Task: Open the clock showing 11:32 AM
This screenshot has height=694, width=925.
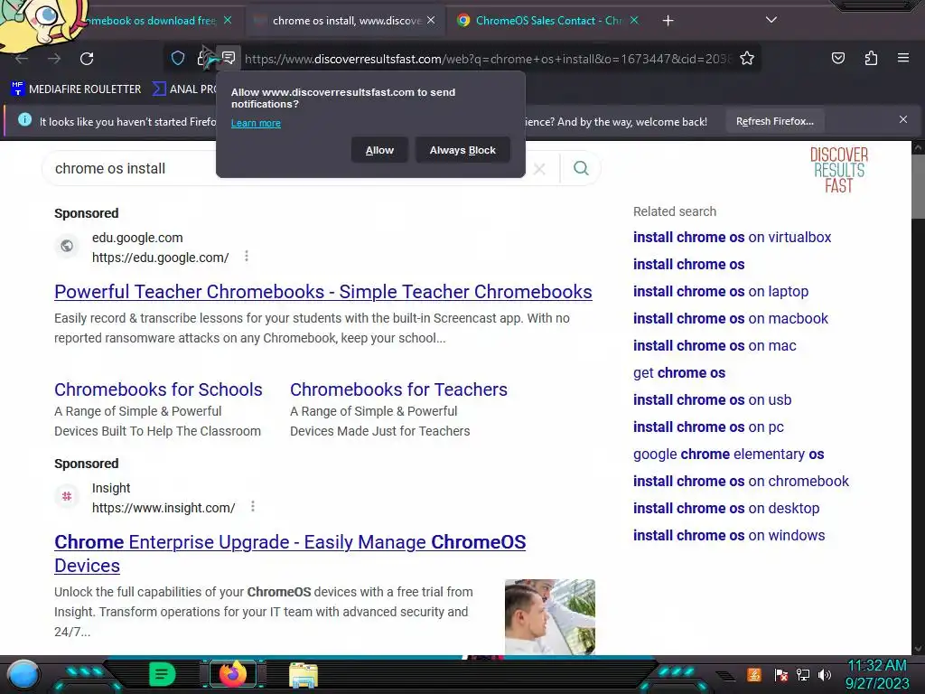Action: (x=877, y=674)
